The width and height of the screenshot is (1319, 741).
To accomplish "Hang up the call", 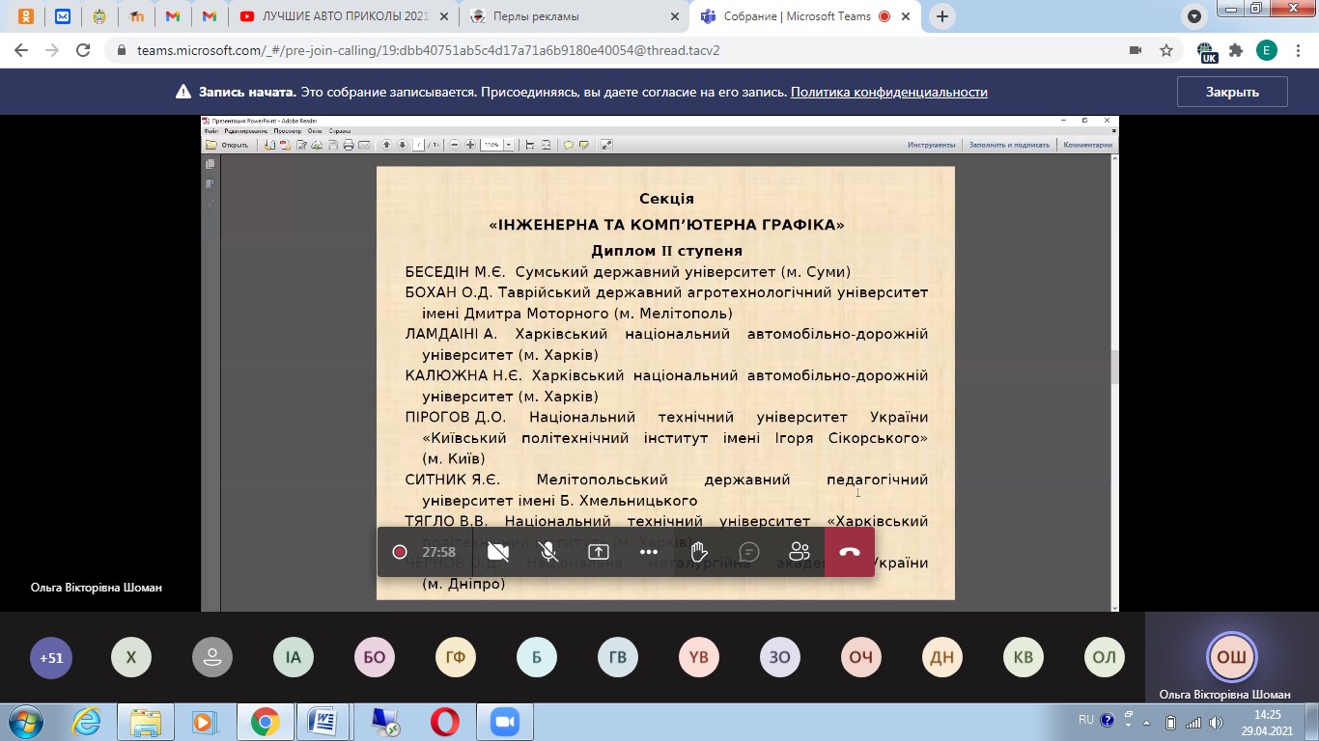I will pyautogui.click(x=850, y=552).
